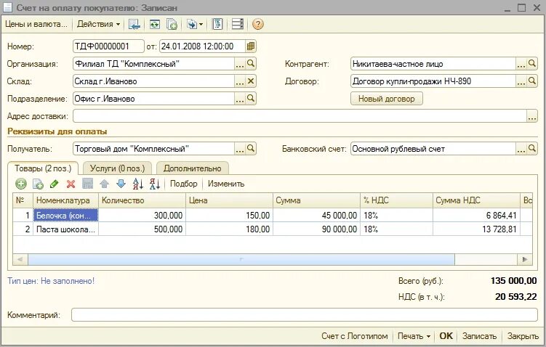
Task: Open the Склад selection ellipsis button
Action: click(x=240, y=81)
